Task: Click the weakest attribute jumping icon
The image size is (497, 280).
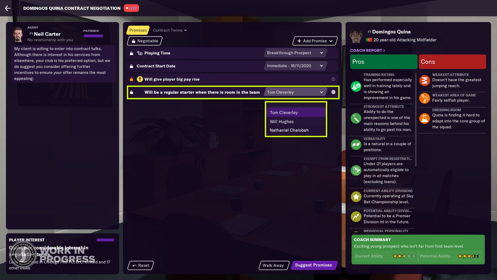Action: click(x=425, y=80)
